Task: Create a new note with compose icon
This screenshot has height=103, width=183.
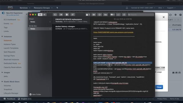Action: 73,15
